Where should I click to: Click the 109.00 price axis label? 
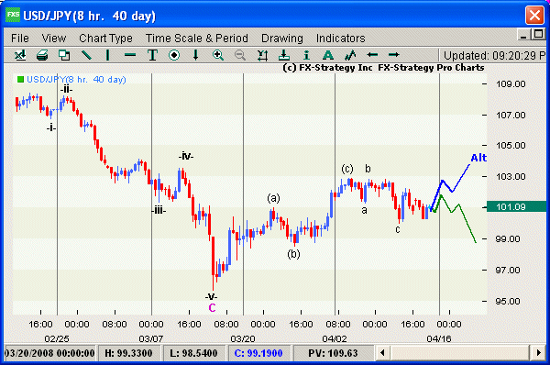click(511, 83)
